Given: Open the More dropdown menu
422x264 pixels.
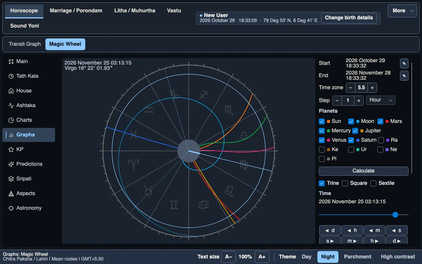Looking at the screenshot, I should click(402, 11).
